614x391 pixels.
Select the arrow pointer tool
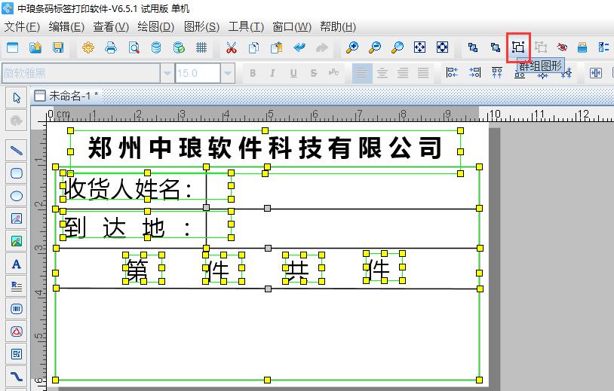pos(17,98)
